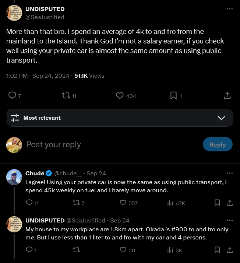The width and height of the screenshot is (240, 263).
Task: Like UNDISPUTED's reply with 20 likes
Action: [x=123, y=250]
